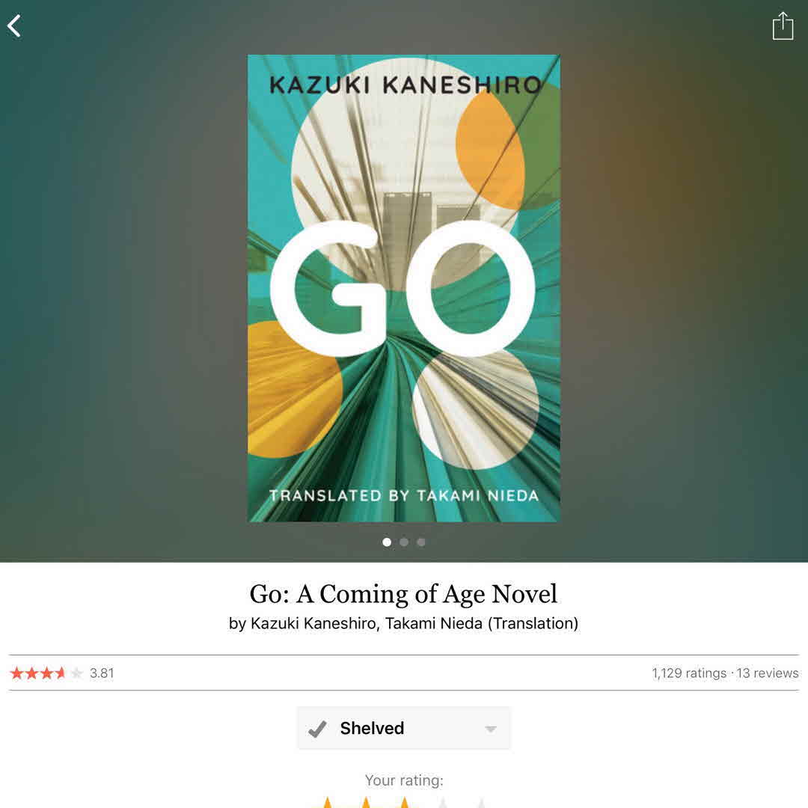The image size is (808, 808).
Task: Switch to the second cover page dot
Action: (404, 542)
